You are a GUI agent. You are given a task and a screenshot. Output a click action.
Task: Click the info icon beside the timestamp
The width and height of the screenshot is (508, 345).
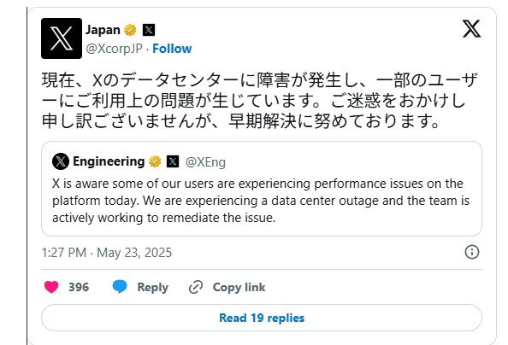pyautogui.click(x=472, y=252)
